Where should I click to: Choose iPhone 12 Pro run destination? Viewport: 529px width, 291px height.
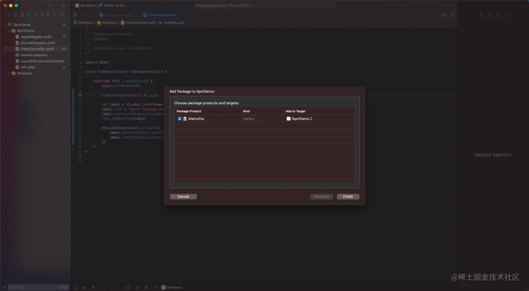pyautogui.click(x=112, y=6)
